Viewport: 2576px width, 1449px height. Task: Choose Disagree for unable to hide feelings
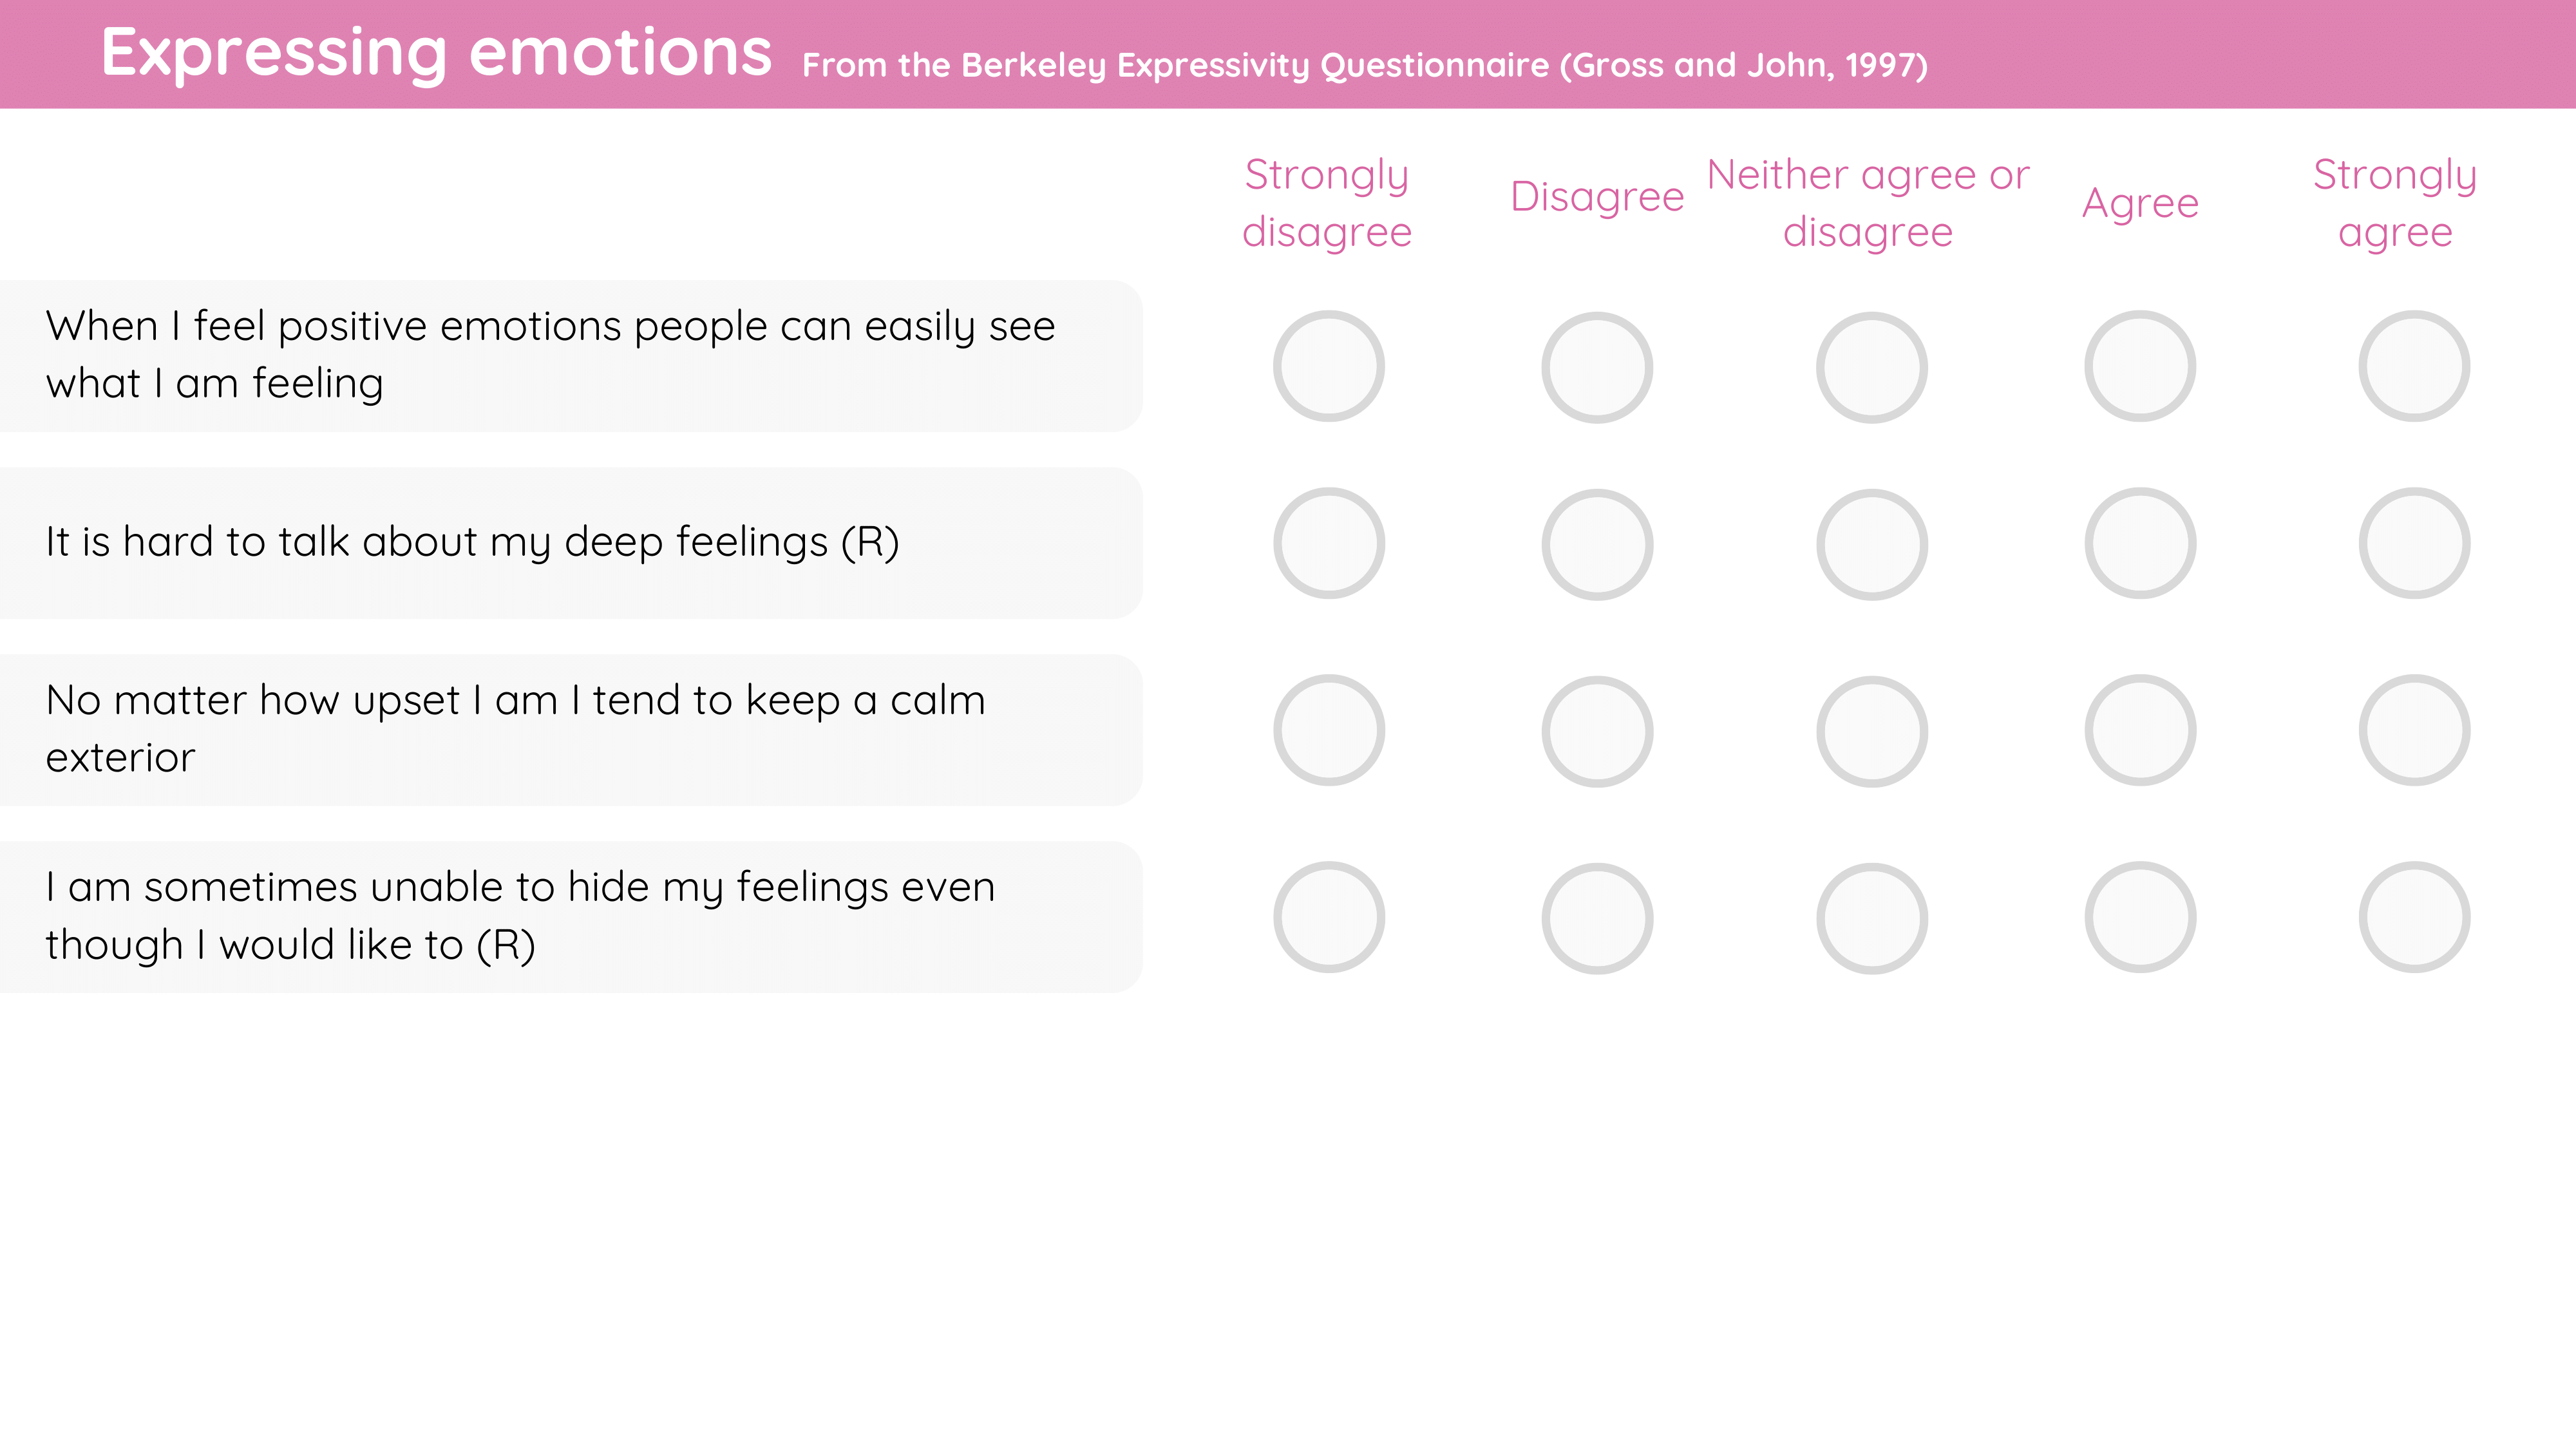click(1597, 918)
